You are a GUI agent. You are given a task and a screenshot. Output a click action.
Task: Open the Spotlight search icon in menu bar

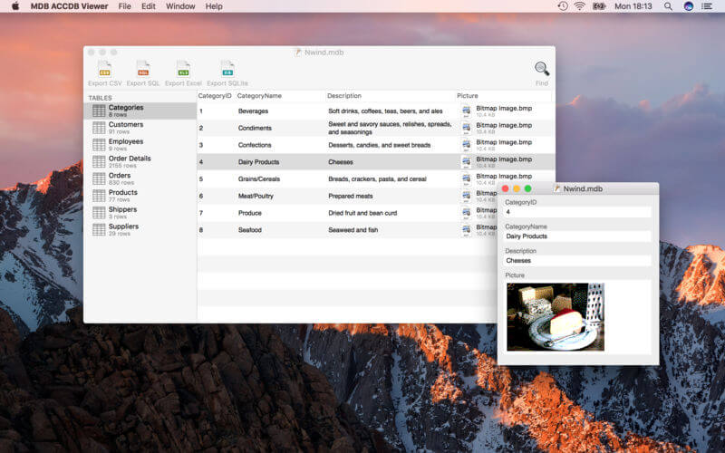pyautogui.click(x=668, y=6)
